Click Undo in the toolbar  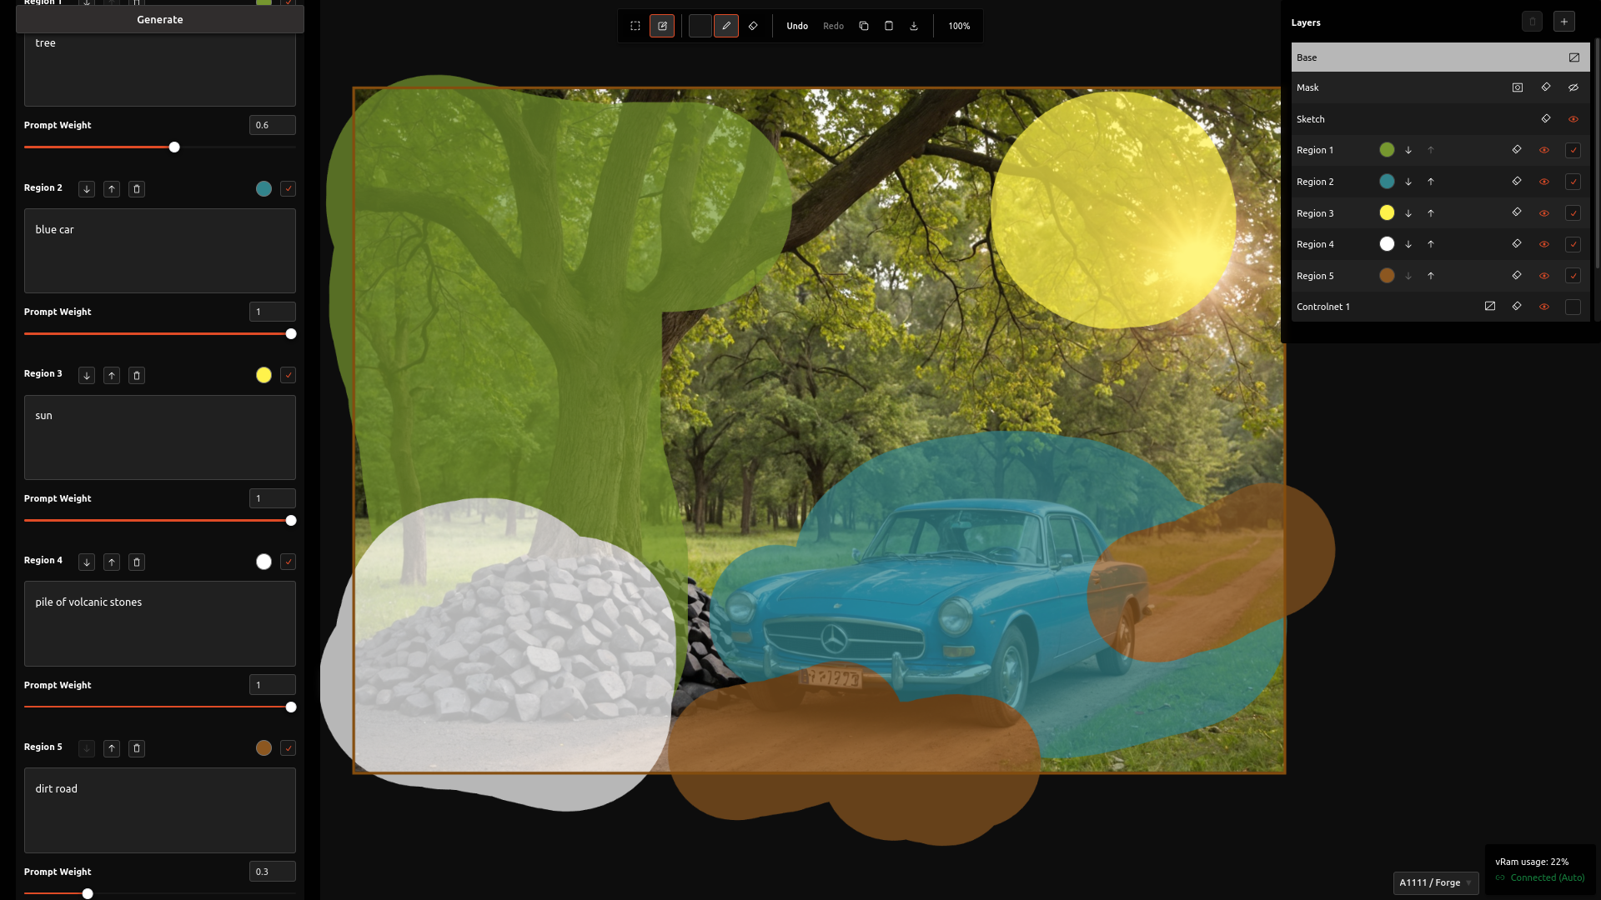pos(797,26)
